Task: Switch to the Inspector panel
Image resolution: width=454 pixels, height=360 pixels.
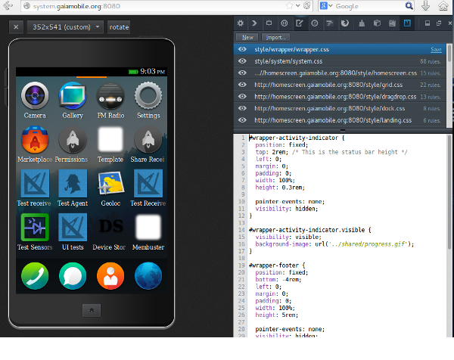Action: point(270,23)
